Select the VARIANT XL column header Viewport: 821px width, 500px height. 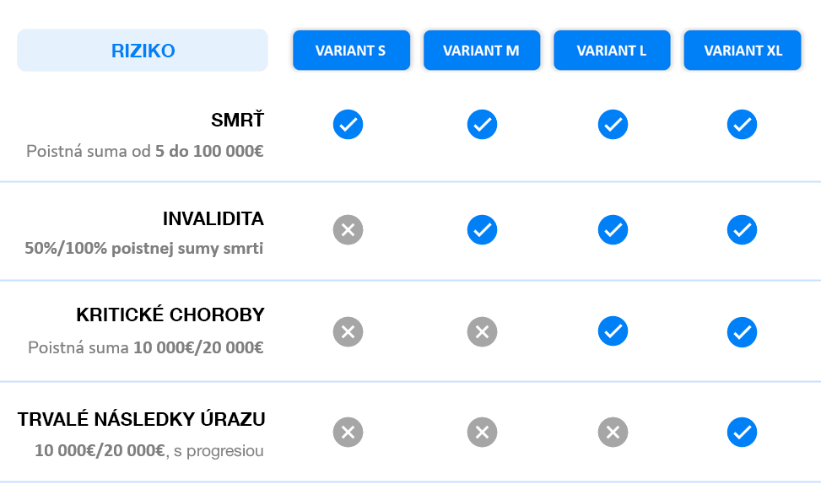point(742,50)
